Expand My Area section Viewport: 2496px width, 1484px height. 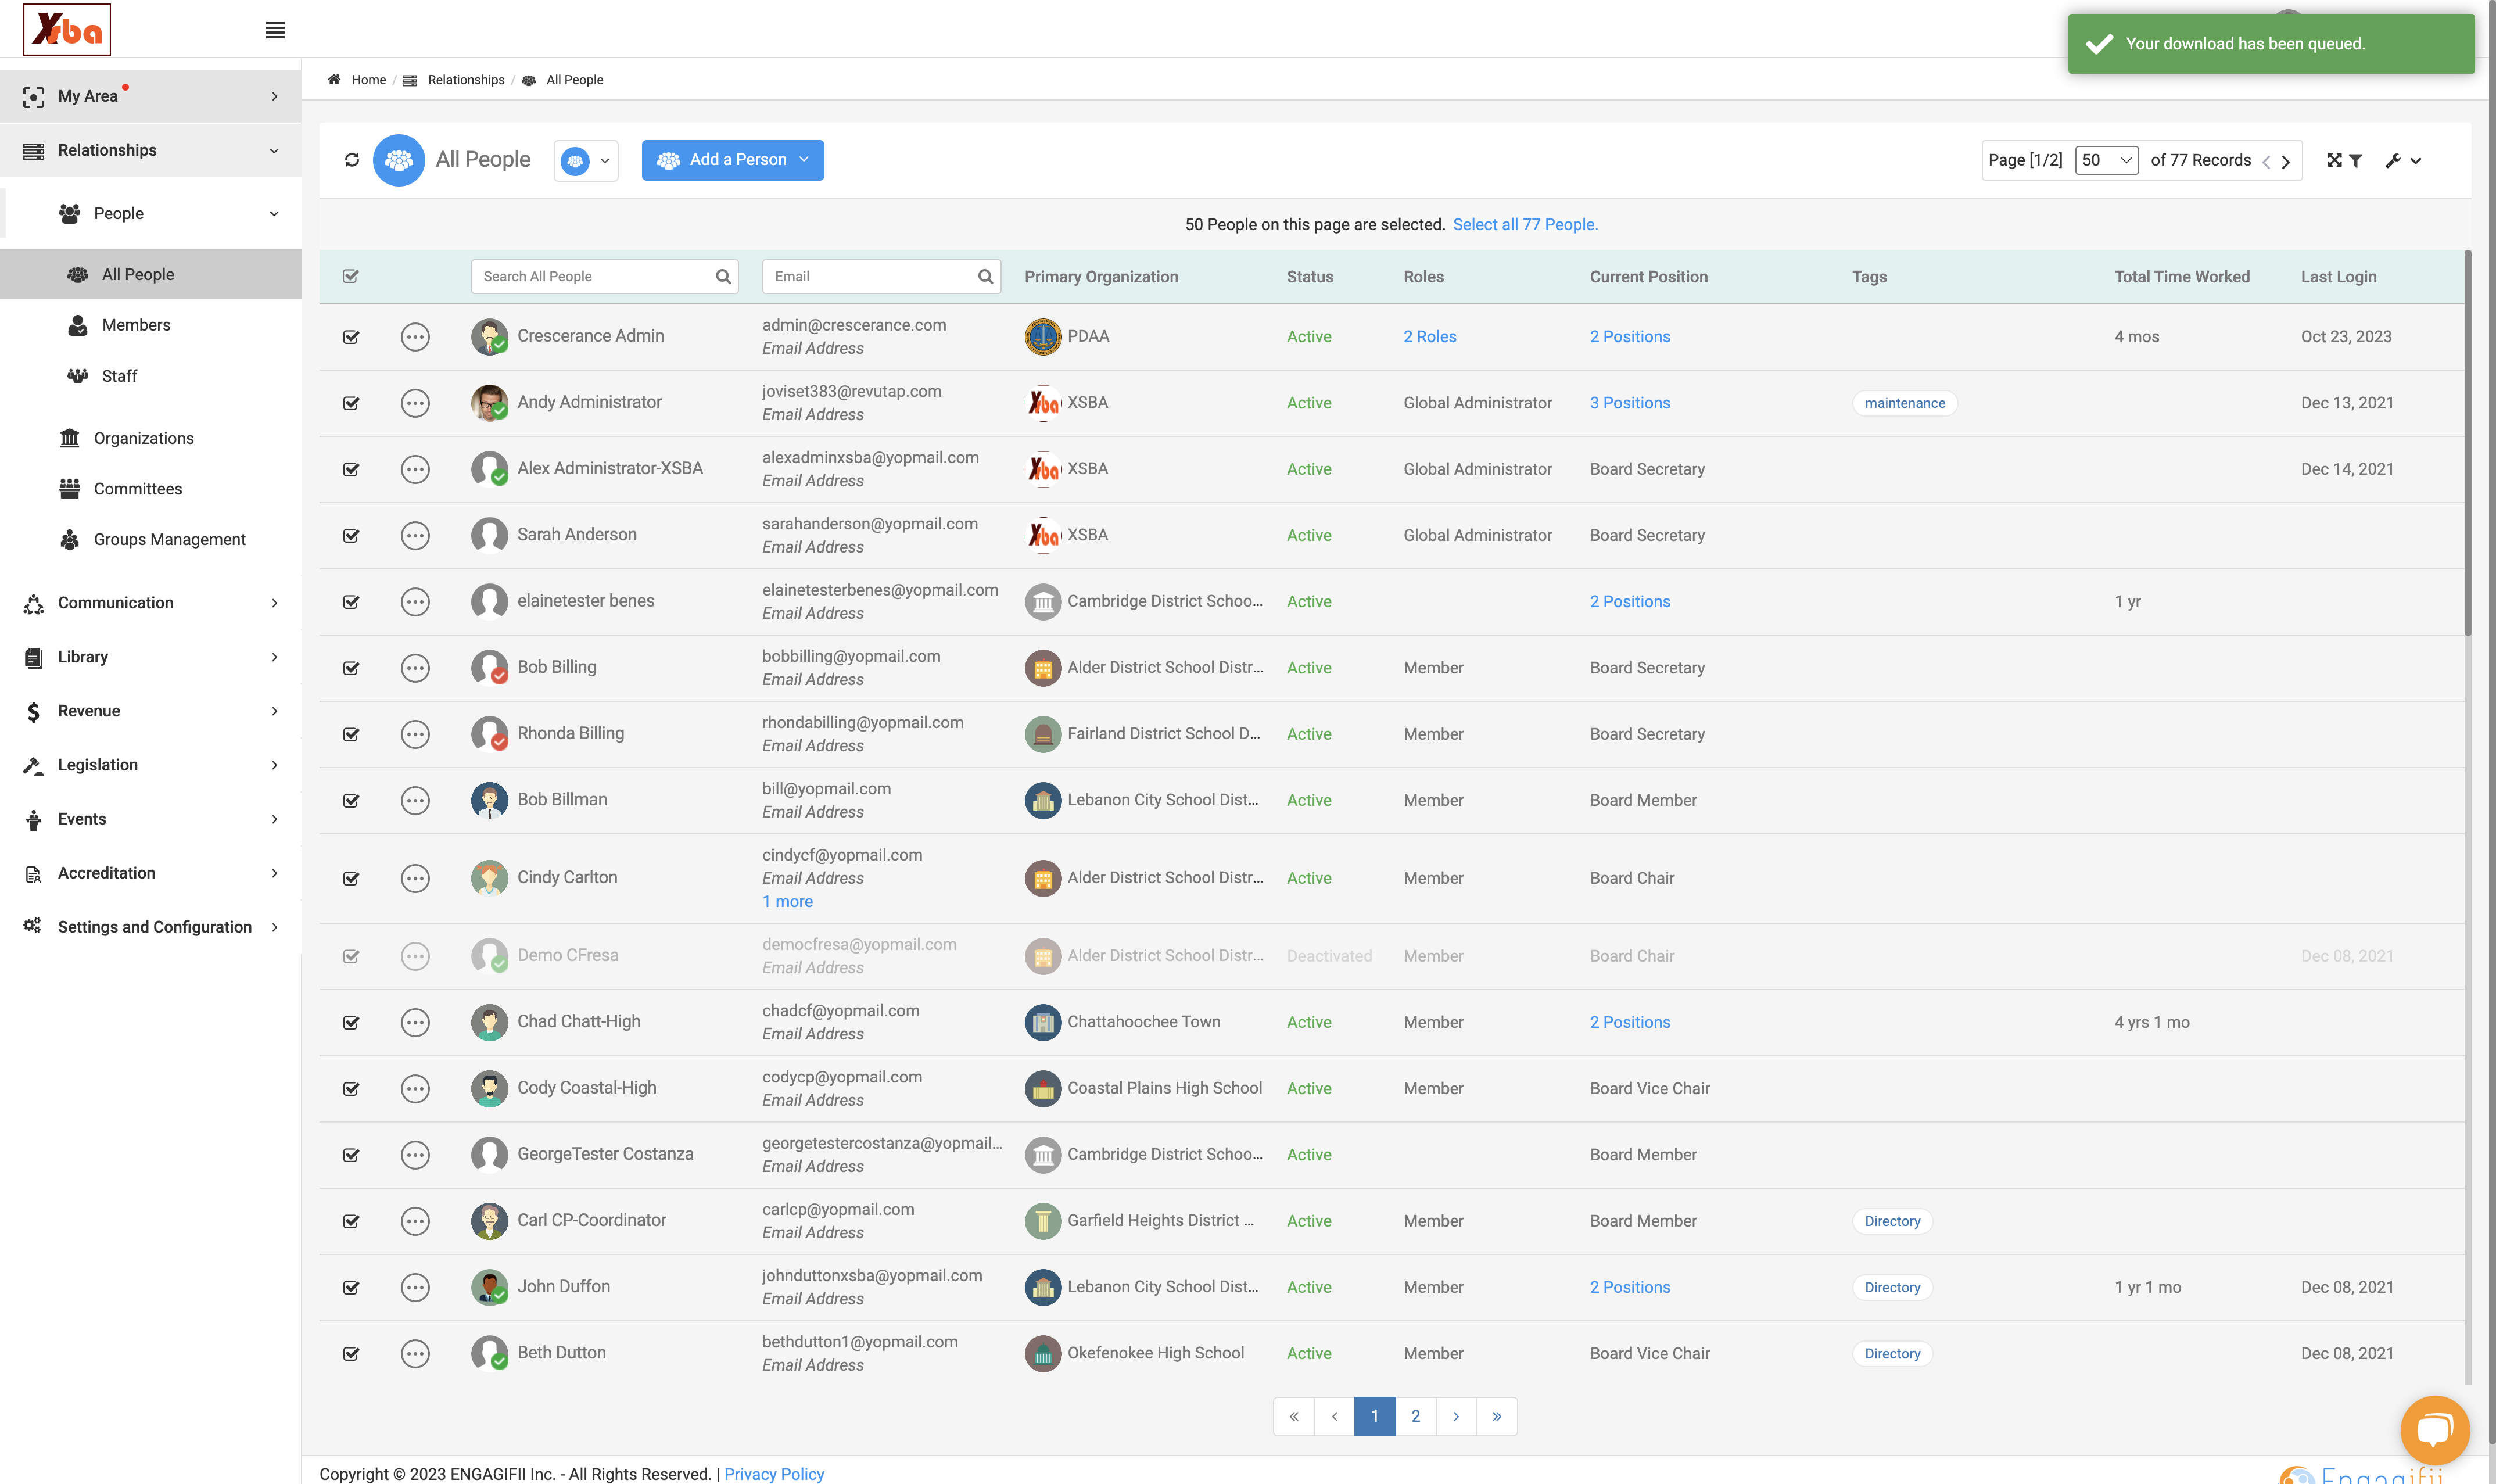pos(151,96)
